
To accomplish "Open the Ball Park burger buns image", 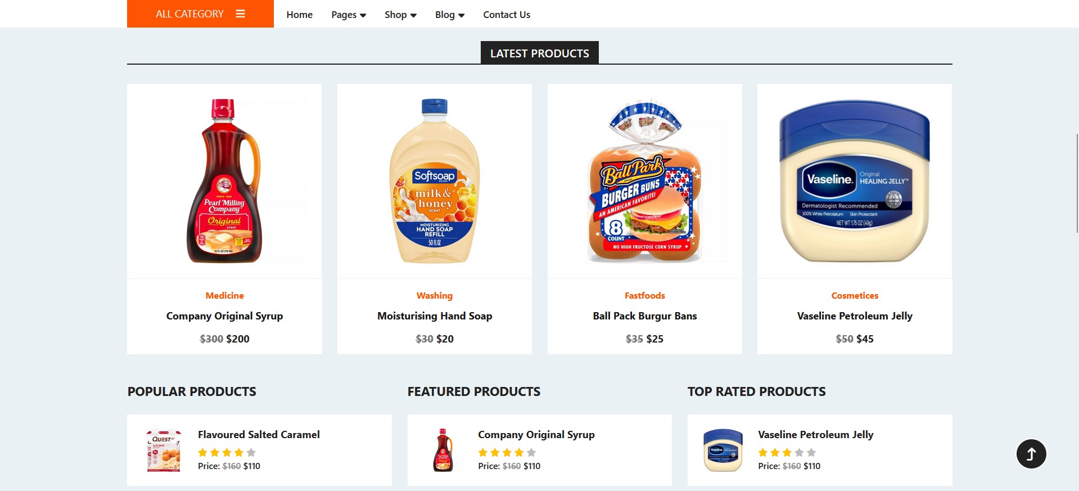I will pyautogui.click(x=644, y=181).
